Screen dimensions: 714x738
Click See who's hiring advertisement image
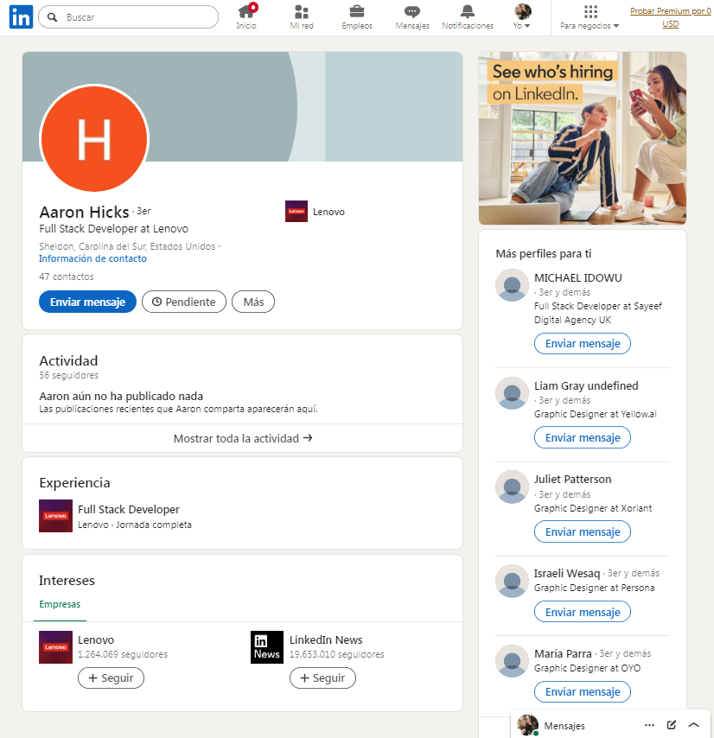pyautogui.click(x=583, y=138)
